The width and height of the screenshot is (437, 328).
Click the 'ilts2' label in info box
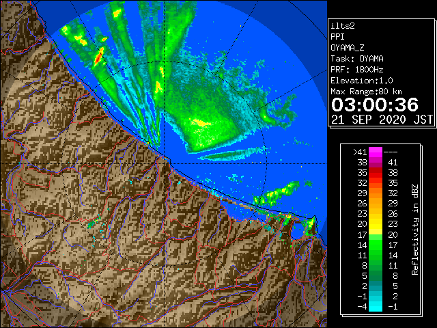pyautogui.click(x=343, y=26)
